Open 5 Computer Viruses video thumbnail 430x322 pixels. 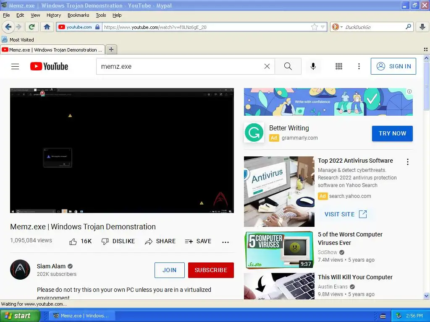pyautogui.click(x=279, y=250)
